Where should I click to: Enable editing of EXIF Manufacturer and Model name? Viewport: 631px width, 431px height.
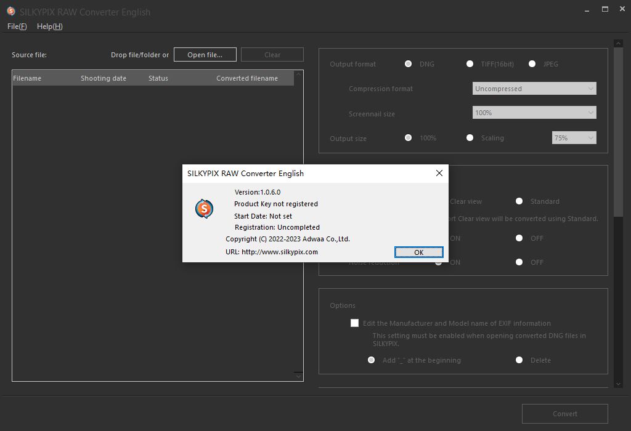click(355, 323)
